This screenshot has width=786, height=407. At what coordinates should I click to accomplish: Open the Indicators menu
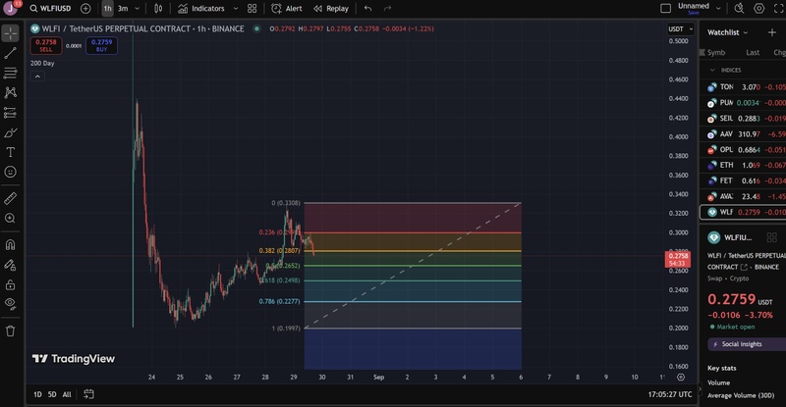[x=201, y=9]
